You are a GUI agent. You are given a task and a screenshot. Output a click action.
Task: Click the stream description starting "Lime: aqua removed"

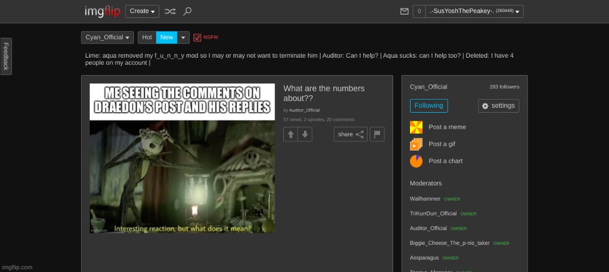[x=299, y=59]
